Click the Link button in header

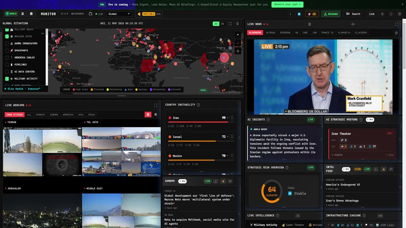(372, 14)
